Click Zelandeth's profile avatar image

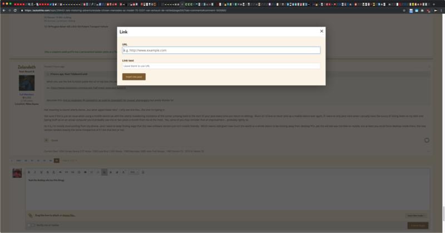tap(27, 83)
